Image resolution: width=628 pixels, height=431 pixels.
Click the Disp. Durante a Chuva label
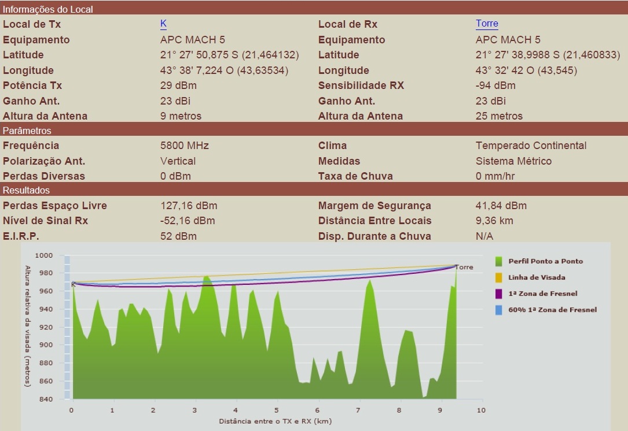pos(374,236)
